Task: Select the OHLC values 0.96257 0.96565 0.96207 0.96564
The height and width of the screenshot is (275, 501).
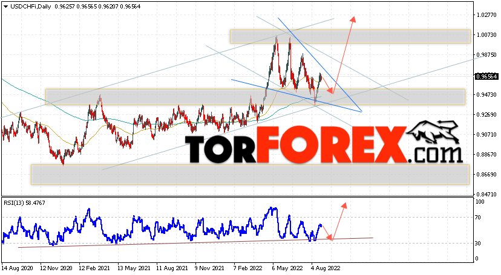Action: (97, 7)
